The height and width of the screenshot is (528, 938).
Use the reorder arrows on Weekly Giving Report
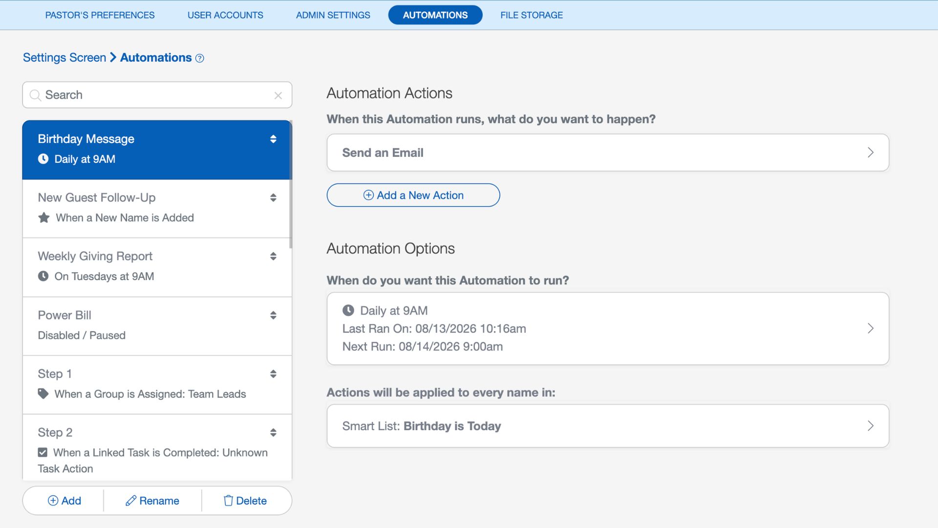tap(273, 256)
